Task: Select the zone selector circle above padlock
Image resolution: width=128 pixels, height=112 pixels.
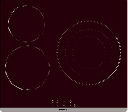Action: click(x=70, y=101)
